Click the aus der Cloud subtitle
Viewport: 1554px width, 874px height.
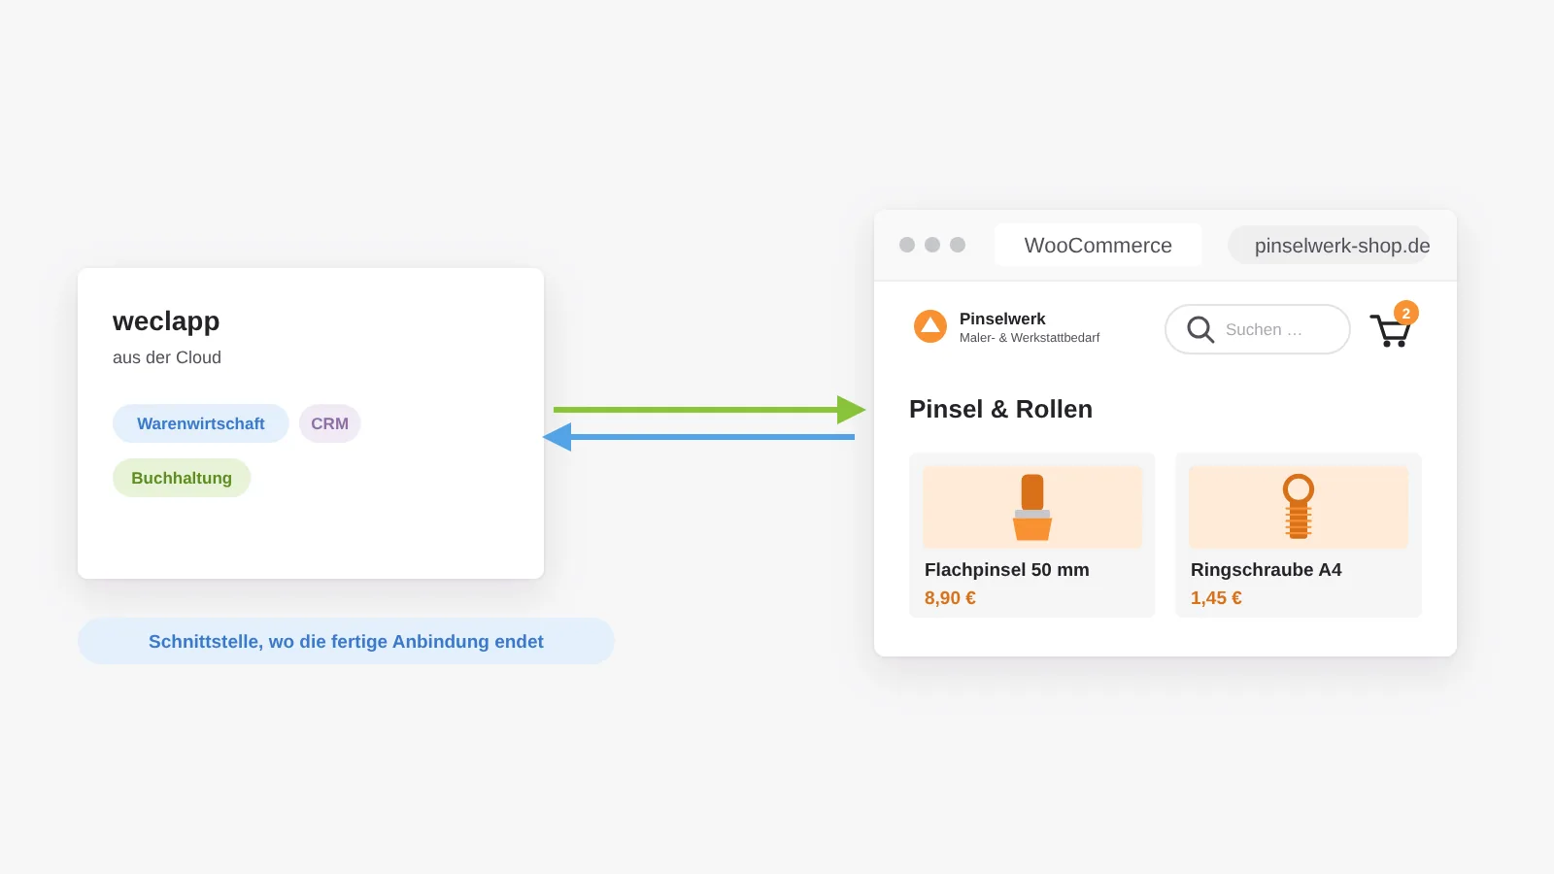pos(167,357)
